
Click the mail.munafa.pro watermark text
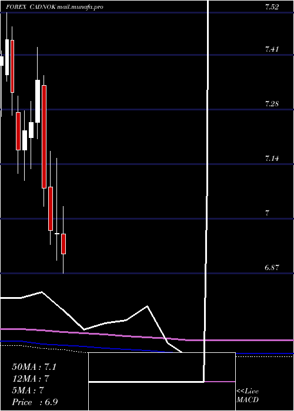click(x=80, y=7)
